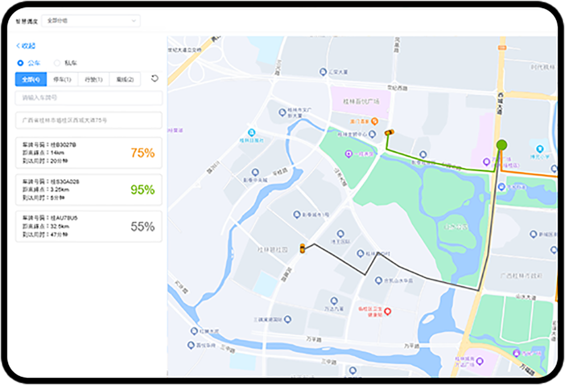Click the orange restaurant pin near 桂林吾悦广场
The image size is (565, 385).
[374, 121]
